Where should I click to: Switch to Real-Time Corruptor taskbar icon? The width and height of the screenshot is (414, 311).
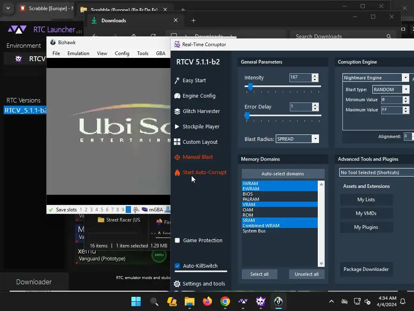(261, 301)
